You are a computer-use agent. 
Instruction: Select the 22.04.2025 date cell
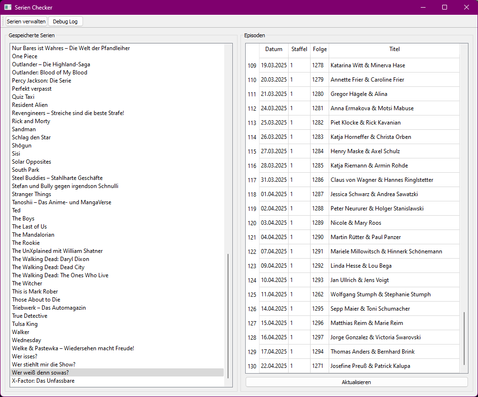point(274,366)
